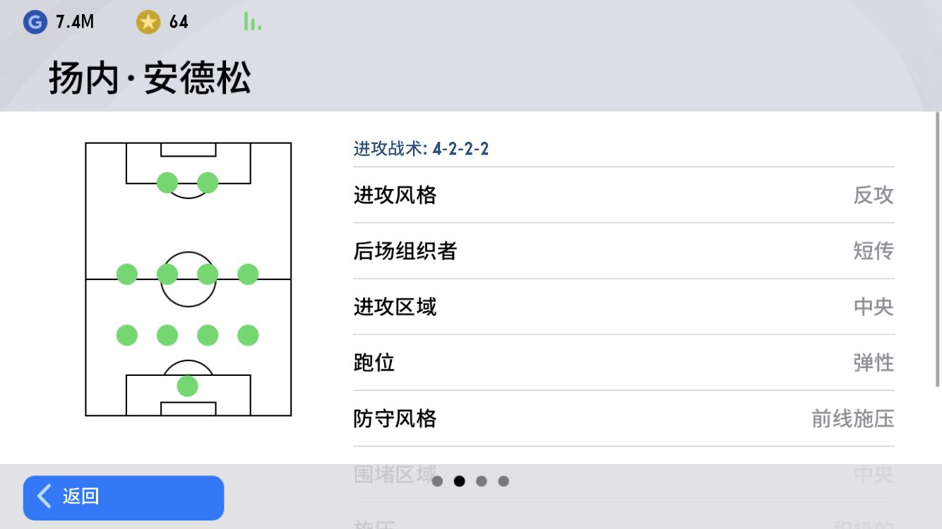Switch to the third page indicator dot
Viewport: 942px width, 529px height.
482,481
